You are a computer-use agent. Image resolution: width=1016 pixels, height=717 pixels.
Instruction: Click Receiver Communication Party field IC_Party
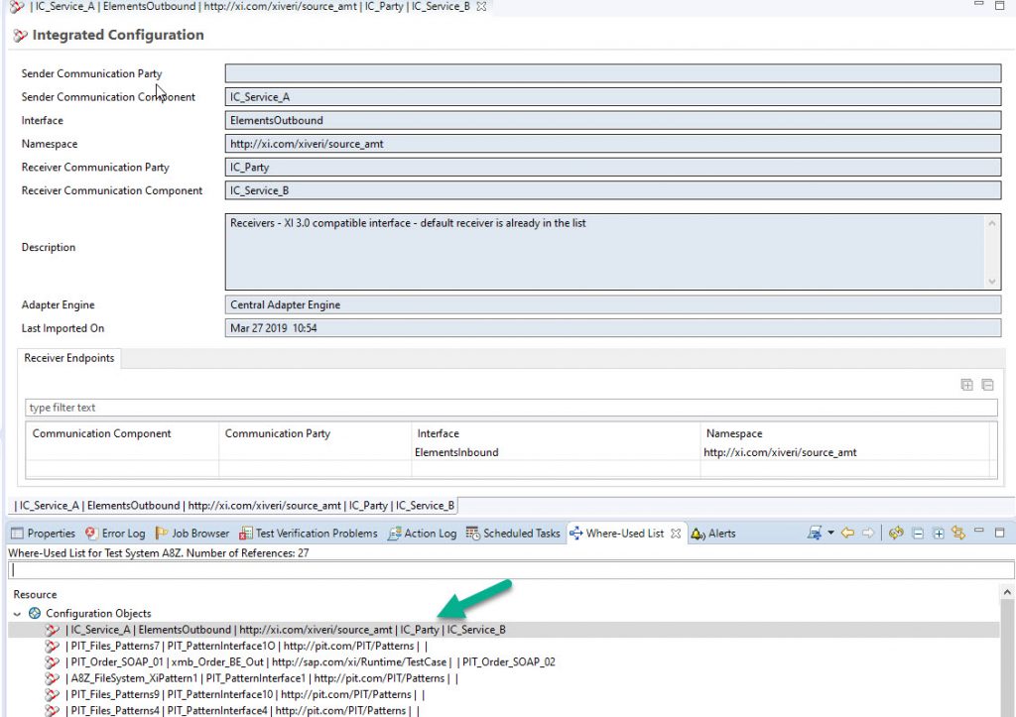click(613, 167)
